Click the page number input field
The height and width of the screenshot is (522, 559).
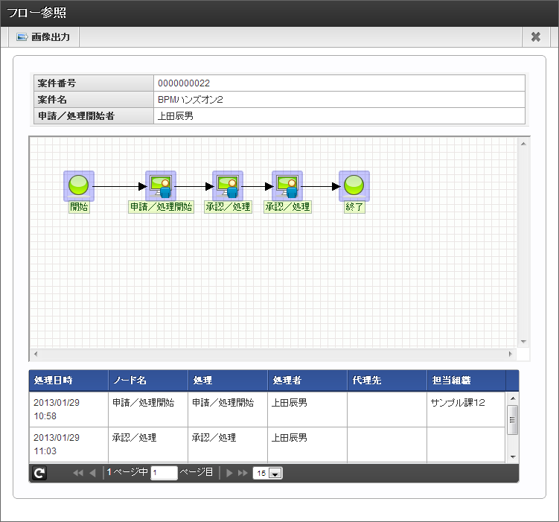pyautogui.click(x=164, y=473)
